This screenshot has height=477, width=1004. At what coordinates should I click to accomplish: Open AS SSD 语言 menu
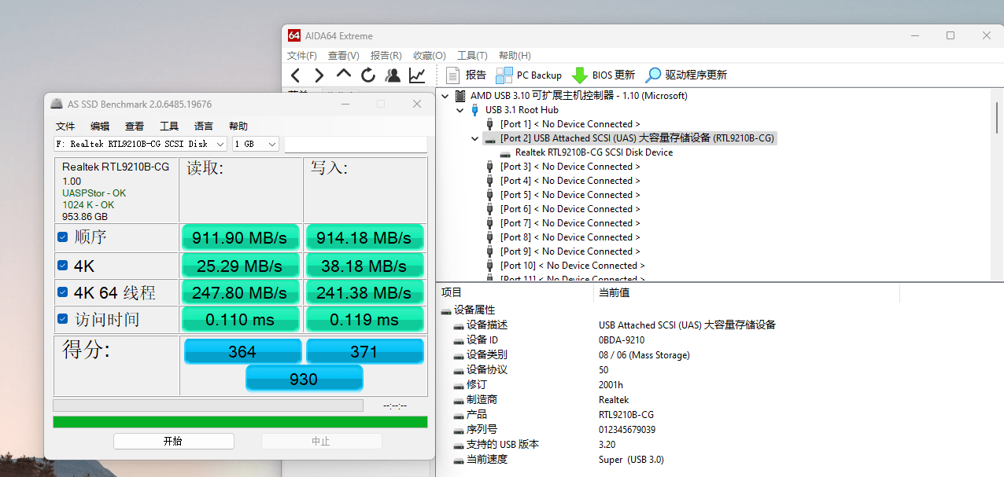tap(204, 126)
